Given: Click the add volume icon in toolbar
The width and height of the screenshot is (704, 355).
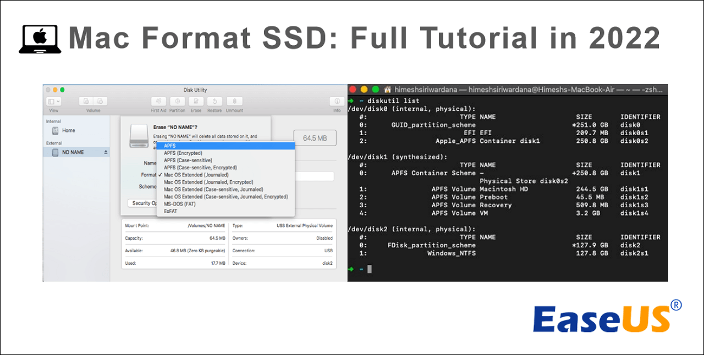Looking at the screenshot, I should (x=85, y=102).
